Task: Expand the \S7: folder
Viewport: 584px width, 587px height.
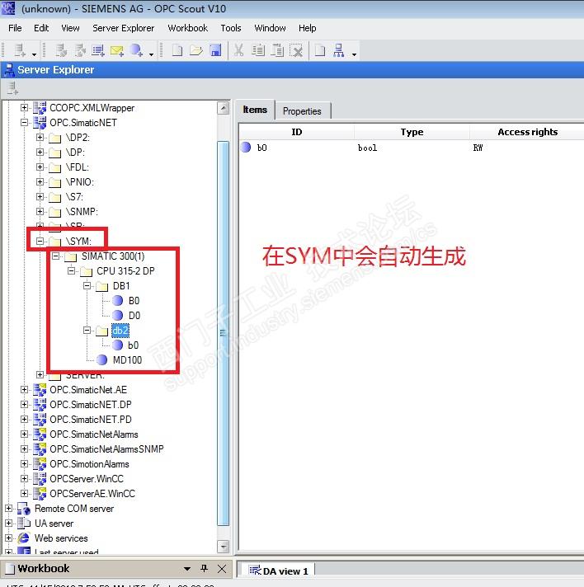Action: 40,196
